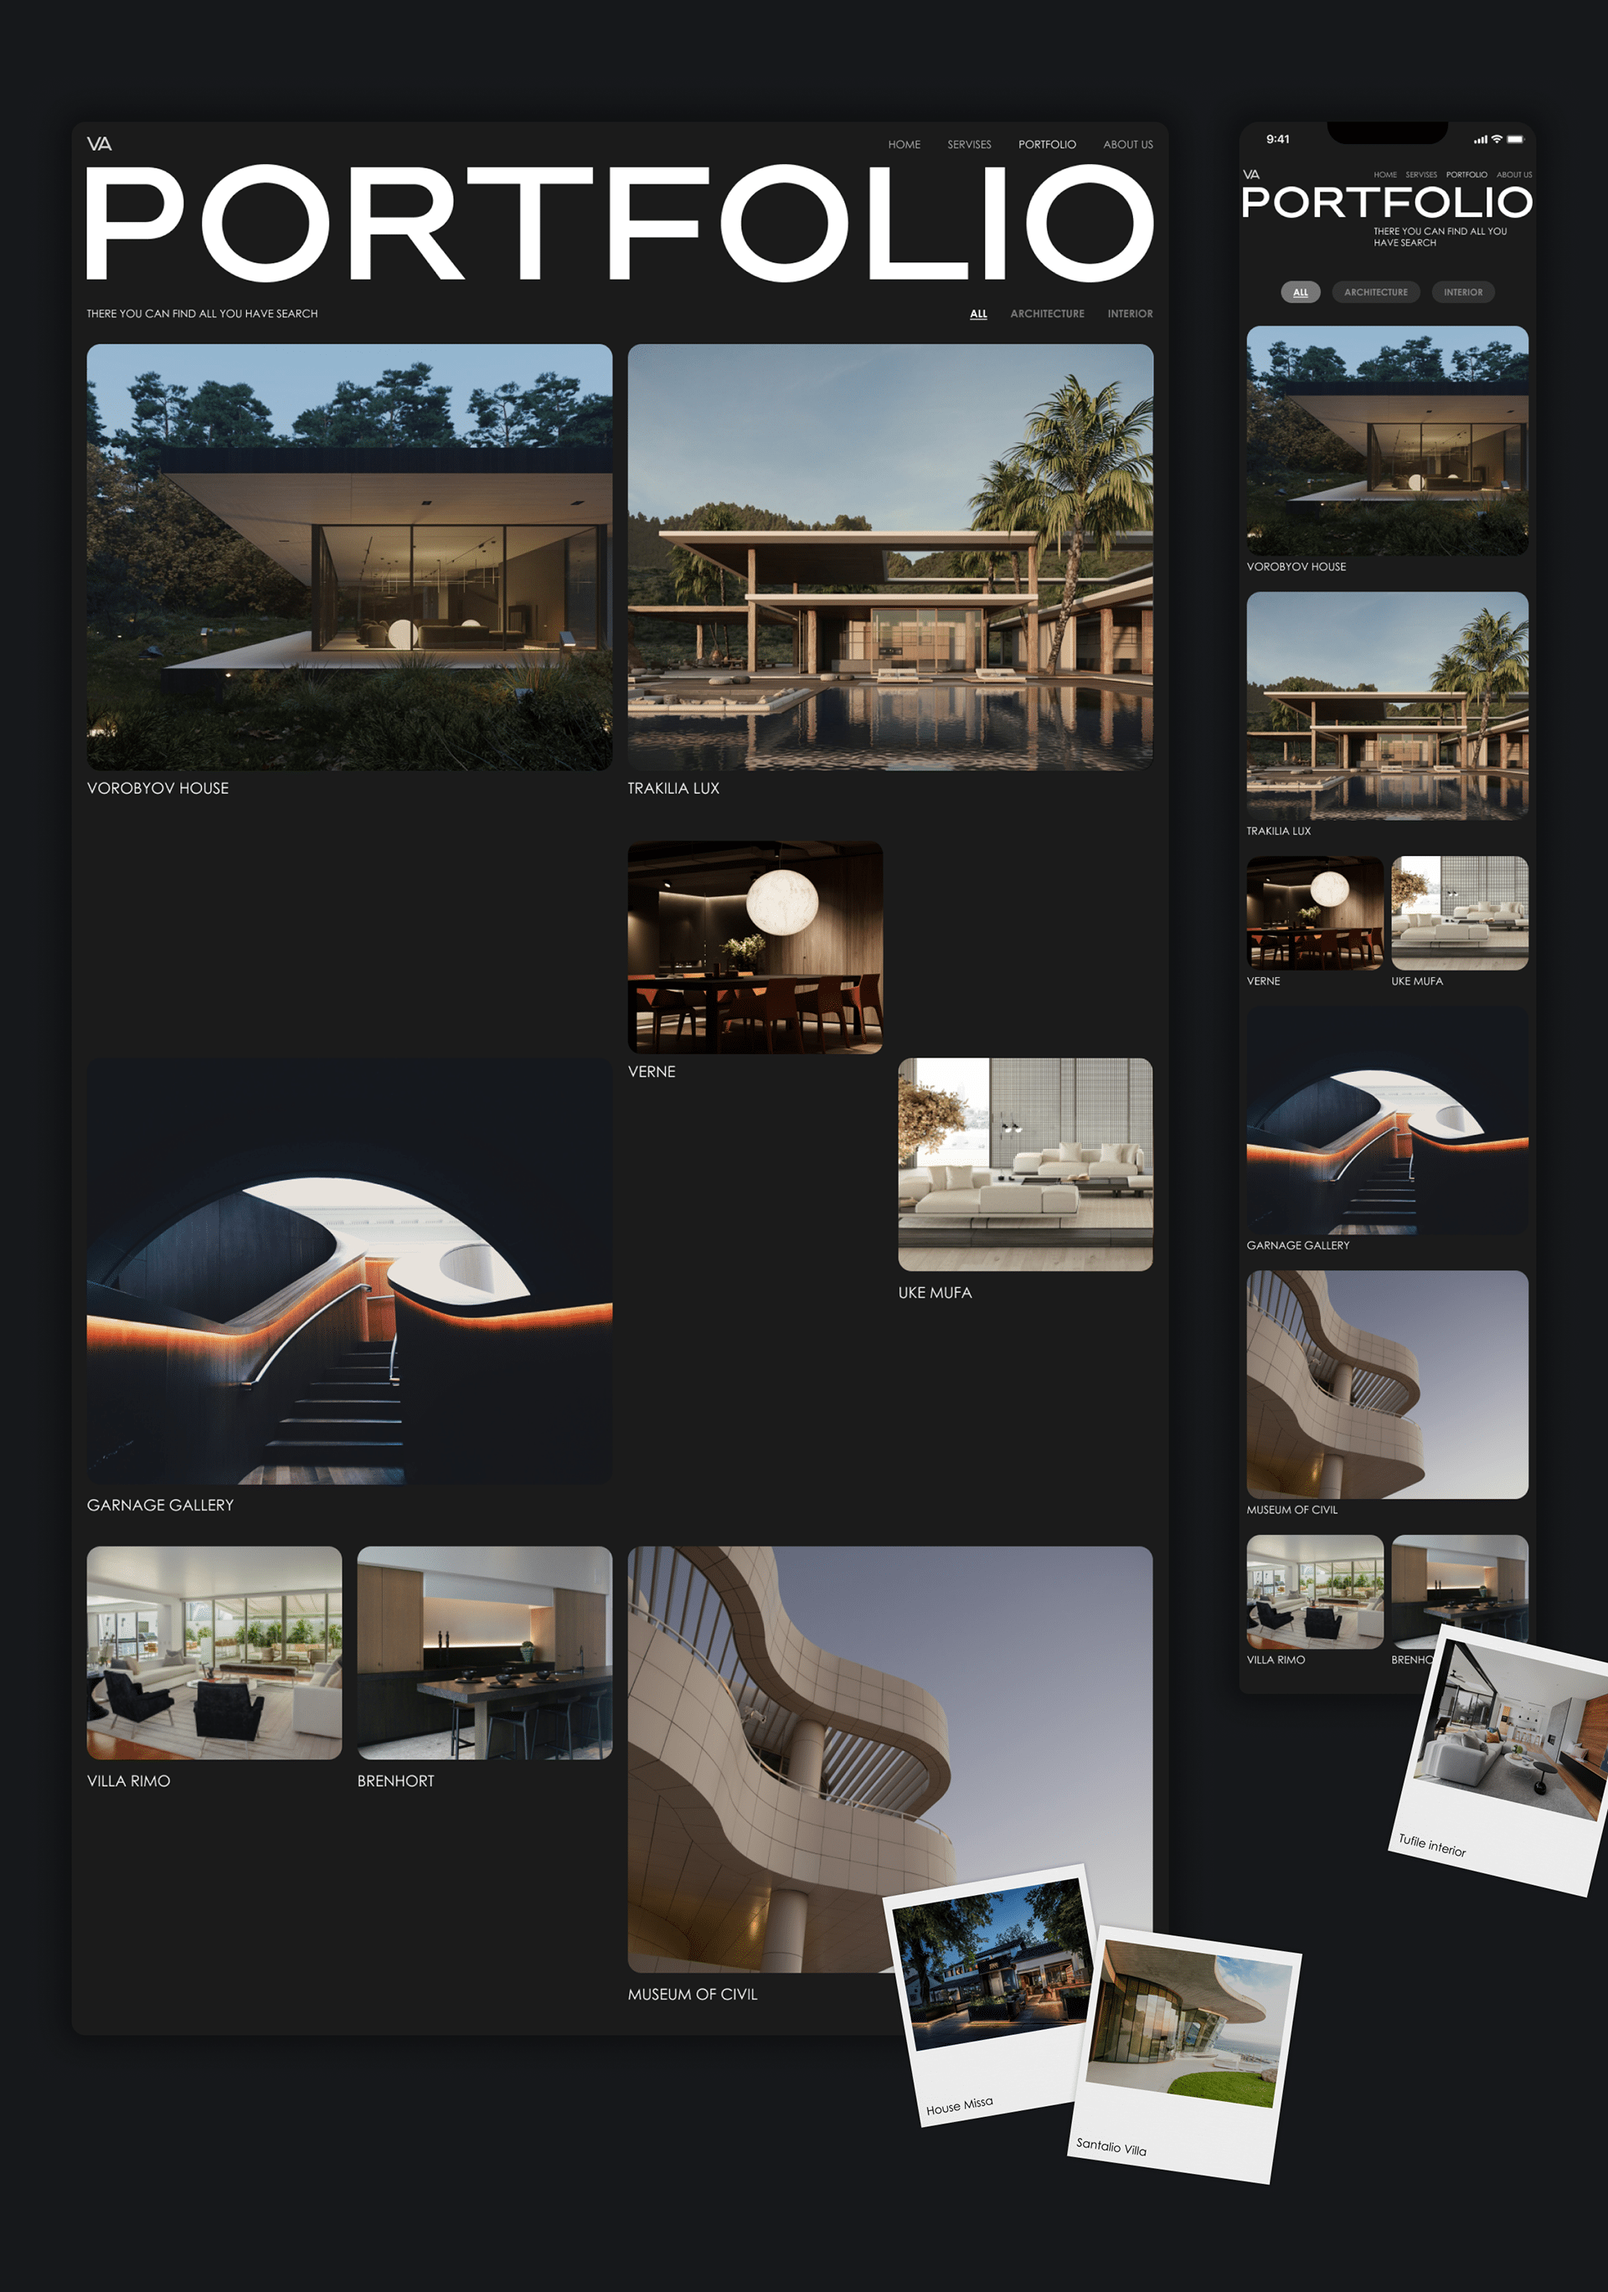Screen dimensions: 1608x2292
Task: Go to About Us in desktop navigation
Action: [x=1127, y=145]
